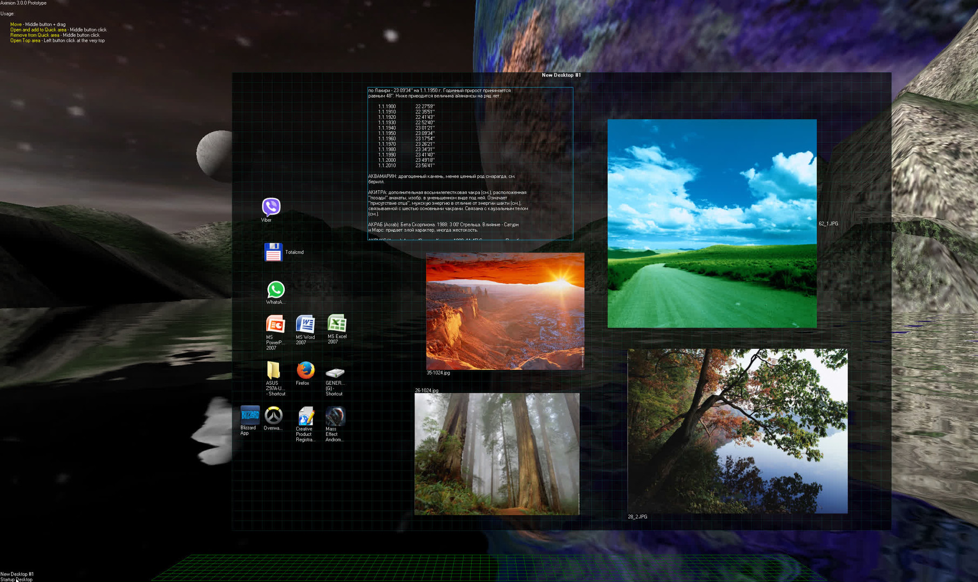Open the 28_2.JPG lakeside tree image
The height and width of the screenshot is (582, 978).
coord(737,431)
